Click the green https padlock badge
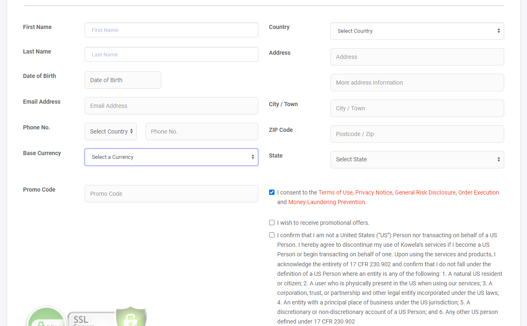The height and width of the screenshot is (326, 527). tap(46, 316)
